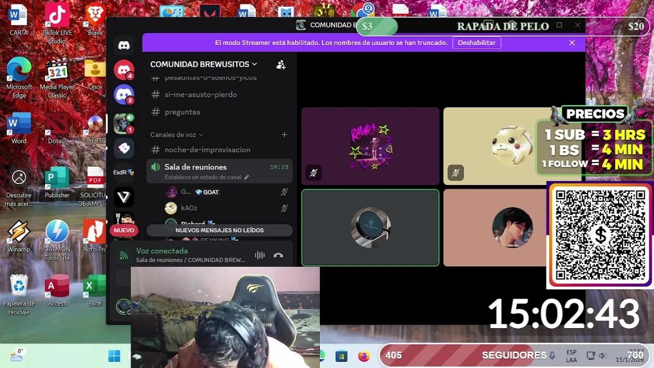This screenshot has height=368, width=654.
Task: Select the RAWR video tile
Action: pos(370,146)
